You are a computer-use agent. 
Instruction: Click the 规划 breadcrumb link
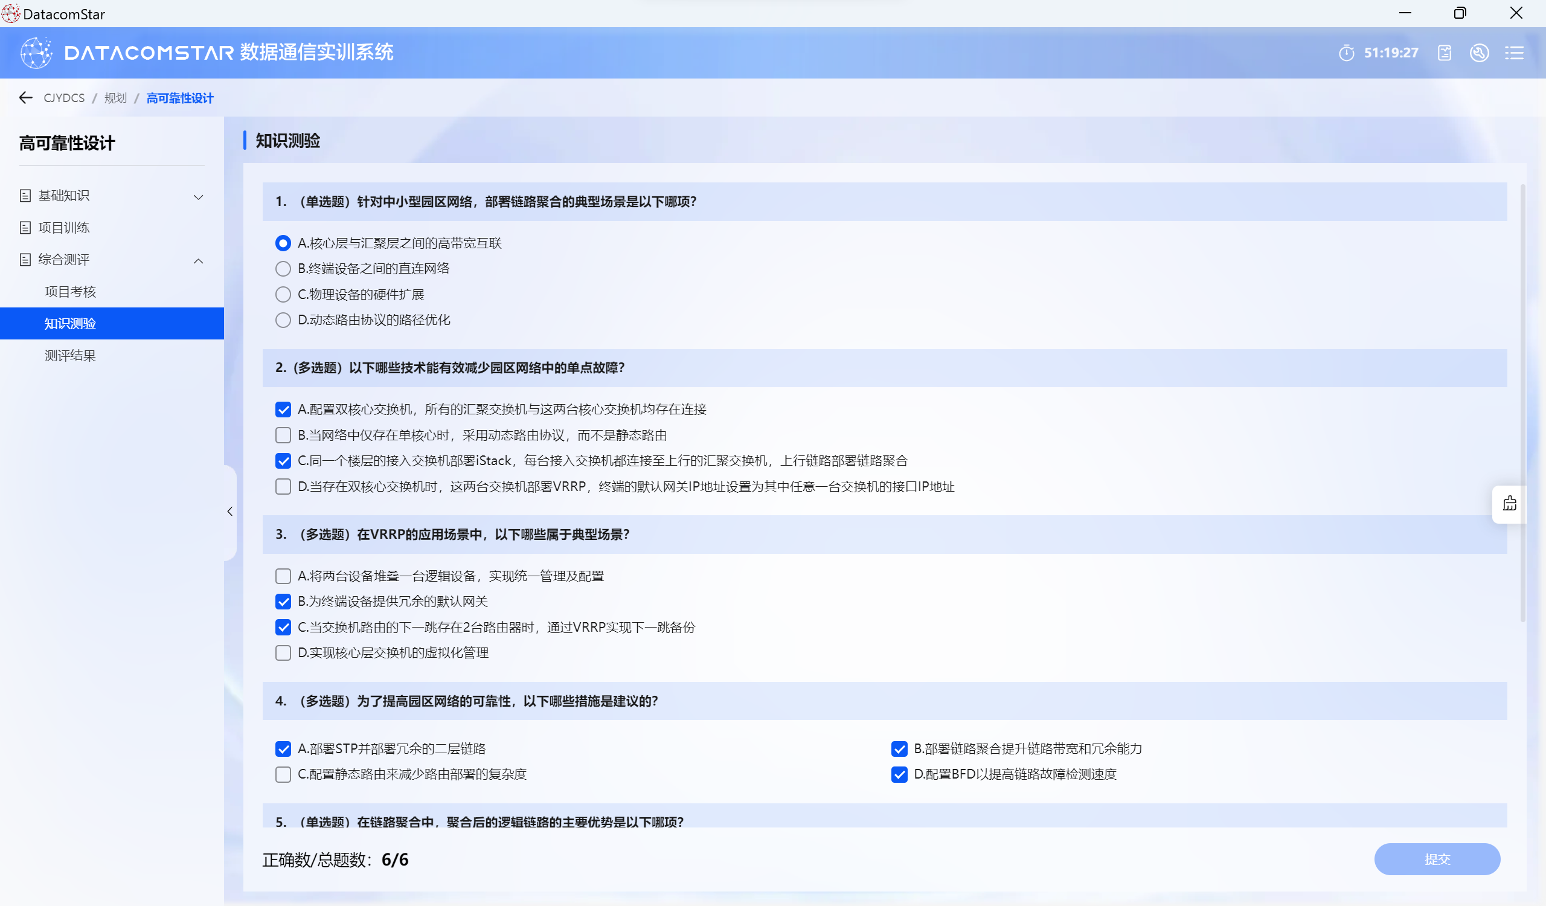click(x=115, y=98)
